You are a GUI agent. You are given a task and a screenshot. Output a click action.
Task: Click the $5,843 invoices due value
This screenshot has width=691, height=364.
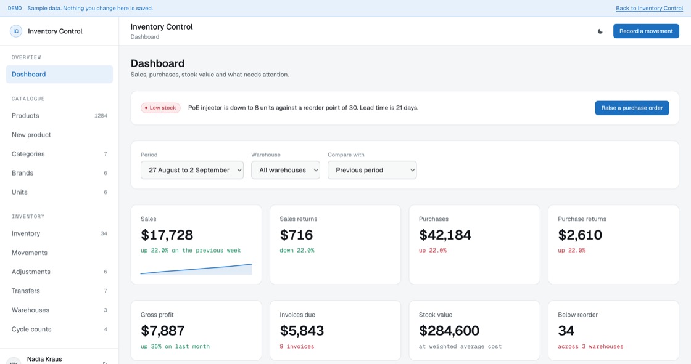point(302,331)
